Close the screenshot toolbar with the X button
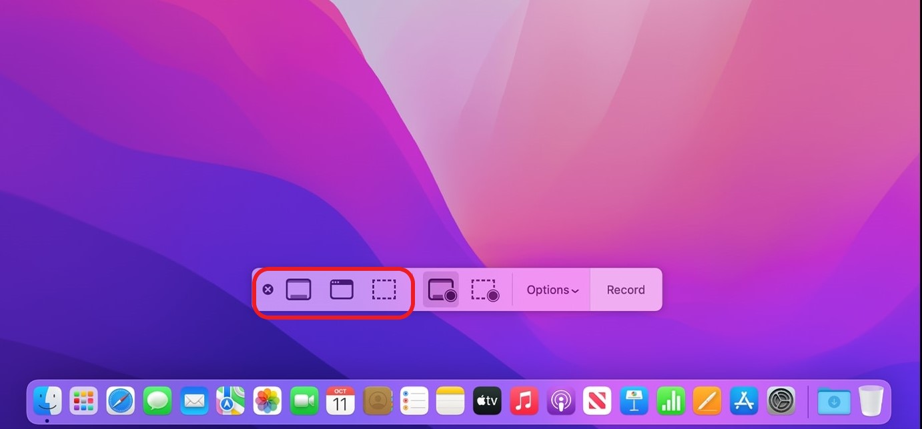Viewport: 922px width, 429px height. [268, 290]
